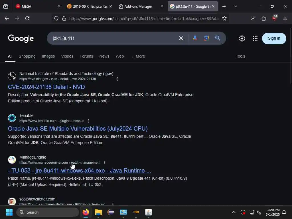
Task: Open uBlock extension icon with badge 14
Action: [275, 18]
